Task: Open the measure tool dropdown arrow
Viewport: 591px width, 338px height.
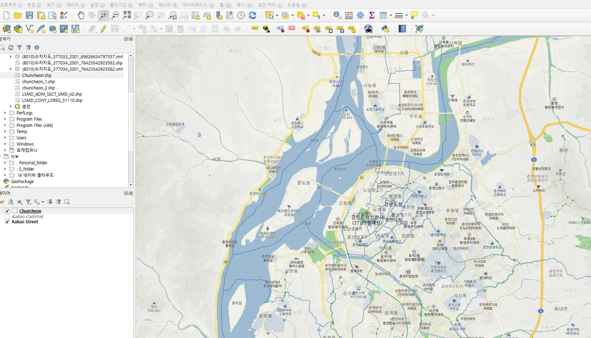Action: [407, 15]
